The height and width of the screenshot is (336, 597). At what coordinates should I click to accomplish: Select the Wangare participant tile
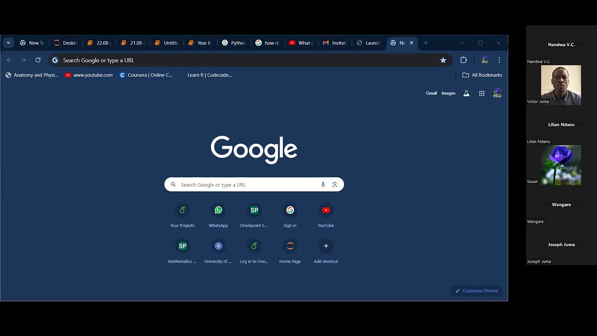[x=561, y=205]
